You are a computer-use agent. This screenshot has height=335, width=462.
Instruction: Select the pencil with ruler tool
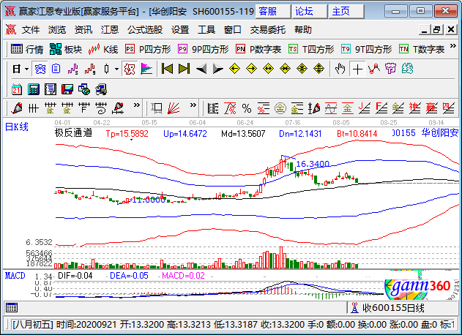[x=118, y=108]
